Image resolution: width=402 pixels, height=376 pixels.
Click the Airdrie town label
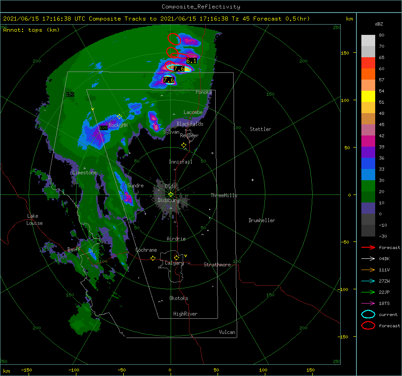point(176,239)
